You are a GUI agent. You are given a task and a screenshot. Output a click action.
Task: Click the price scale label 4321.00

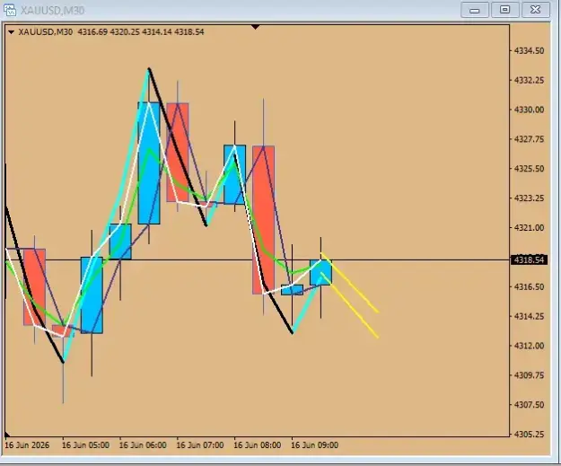pyautogui.click(x=529, y=228)
